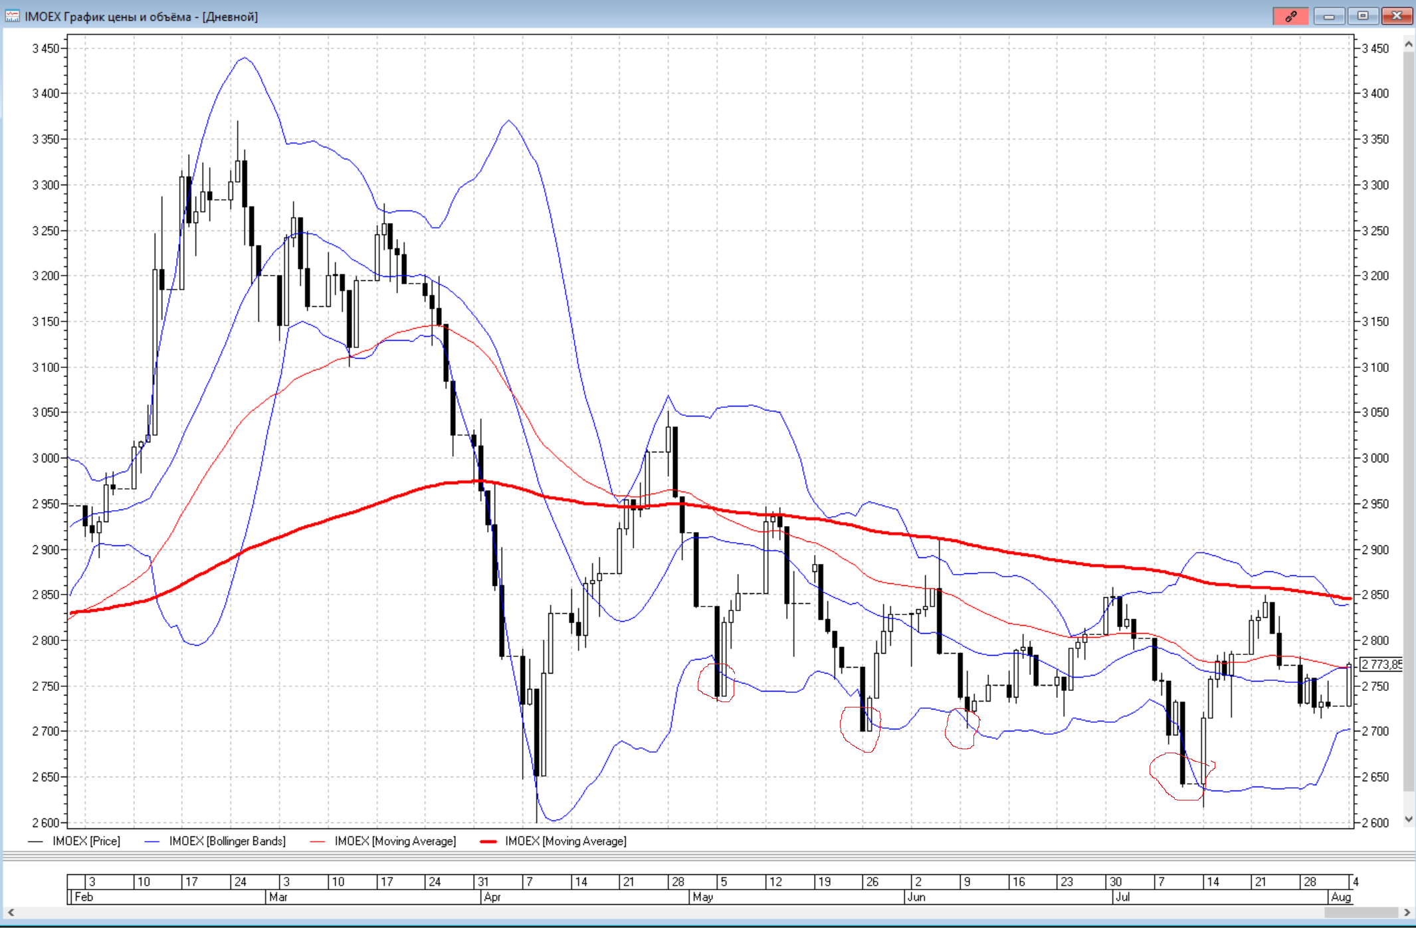Click the IMOEX chart window icon

tap(12, 16)
